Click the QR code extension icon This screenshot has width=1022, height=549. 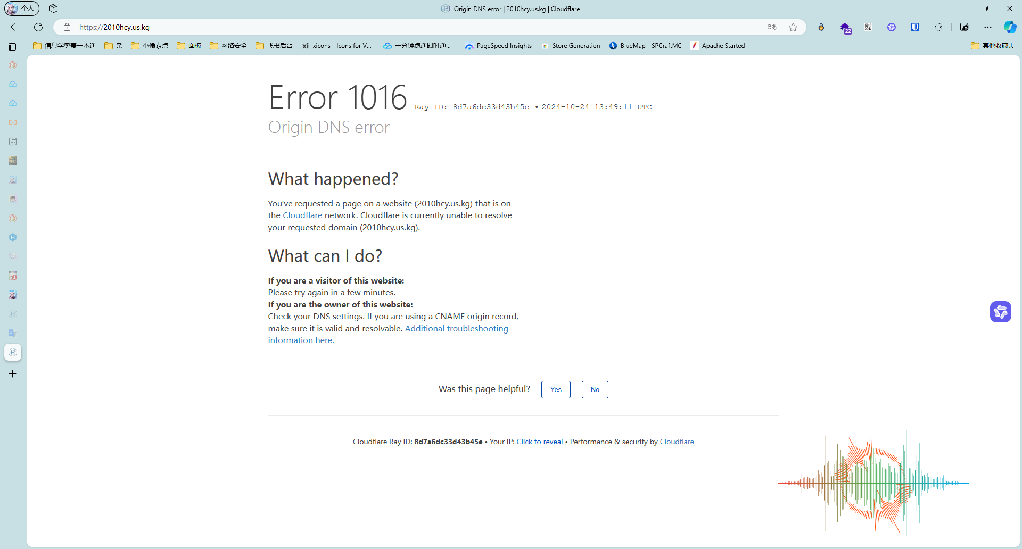coord(868,27)
